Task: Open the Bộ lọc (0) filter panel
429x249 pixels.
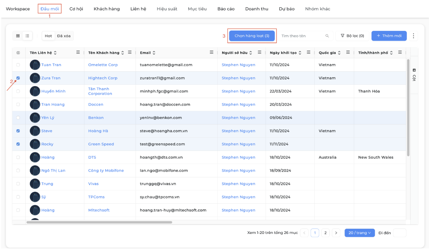Action: point(352,36)
